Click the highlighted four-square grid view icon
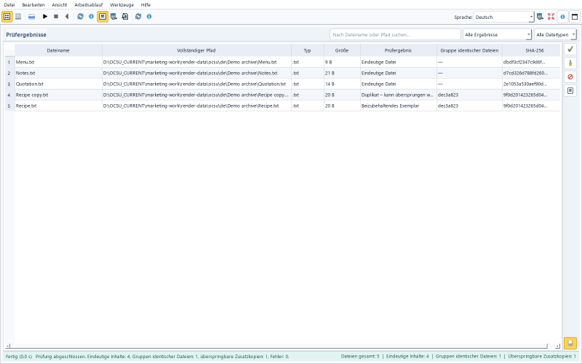The image size is (582, 364). tap(7, 16)
